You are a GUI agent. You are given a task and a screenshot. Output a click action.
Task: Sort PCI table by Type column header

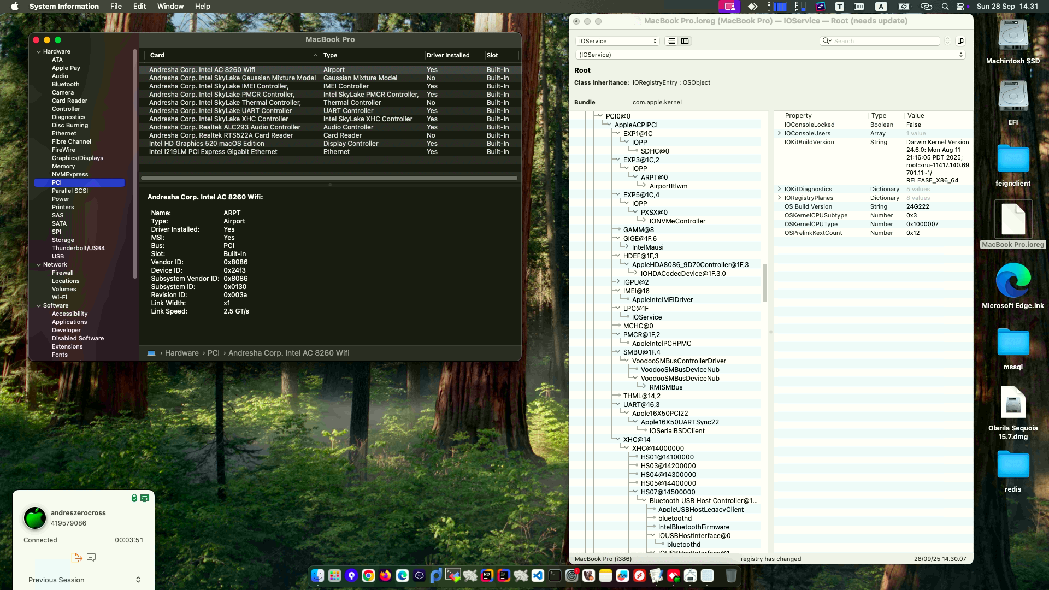point(373,55)
